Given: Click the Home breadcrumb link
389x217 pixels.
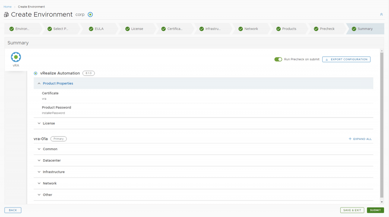Looking at the screenshot, I should (x=8, y=7).
